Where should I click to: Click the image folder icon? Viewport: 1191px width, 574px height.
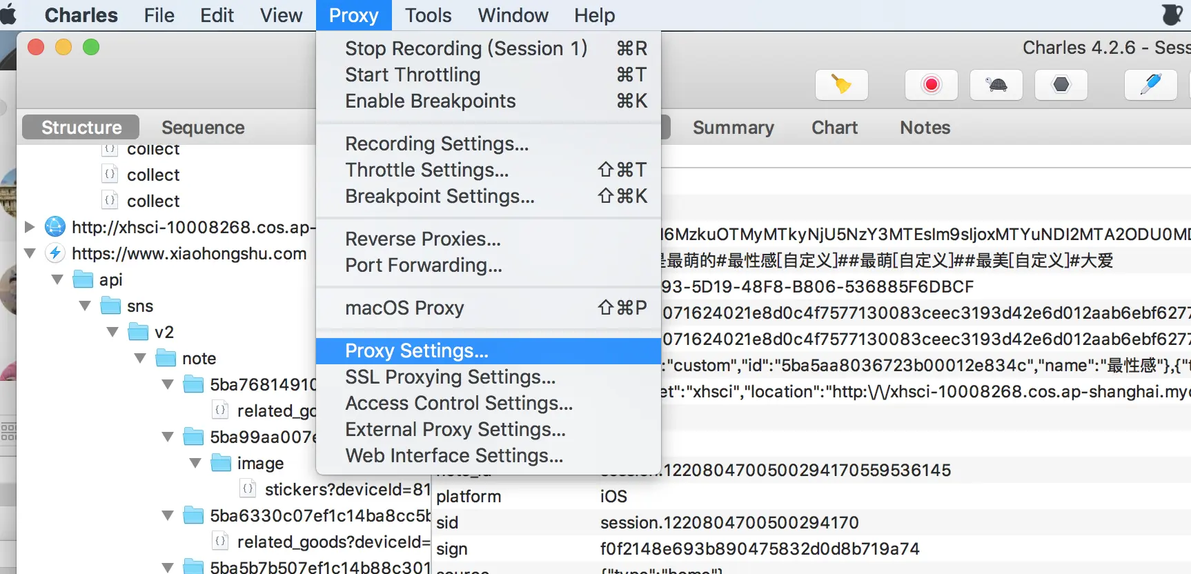tap(221, 463)
